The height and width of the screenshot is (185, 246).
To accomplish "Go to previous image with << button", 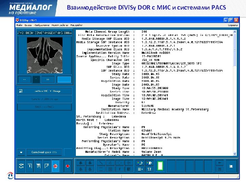I will [x=25, y=79].
